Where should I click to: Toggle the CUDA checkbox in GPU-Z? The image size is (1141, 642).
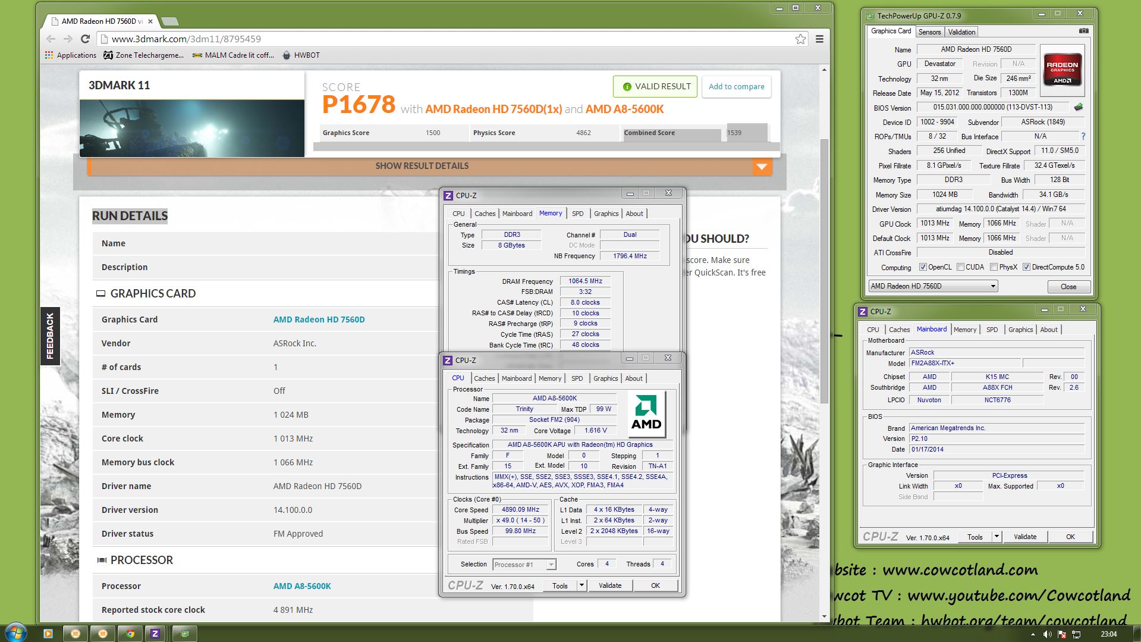(960, 267)
